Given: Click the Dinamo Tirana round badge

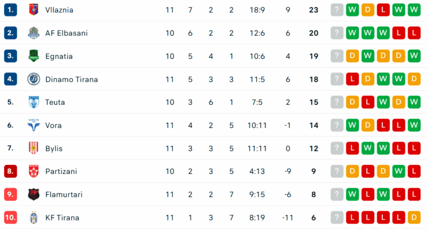Looking at the screenshot, I should pos(34,79).
